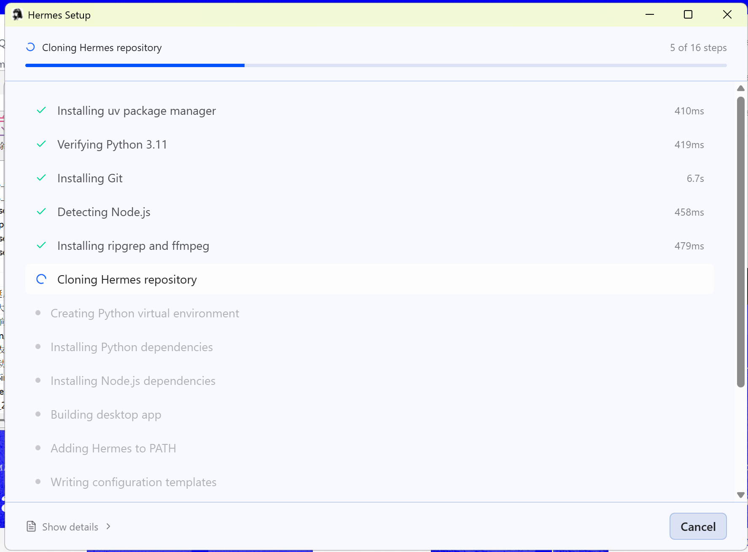Select the 'Installing uv package manager' step text

tap(137, 111)
